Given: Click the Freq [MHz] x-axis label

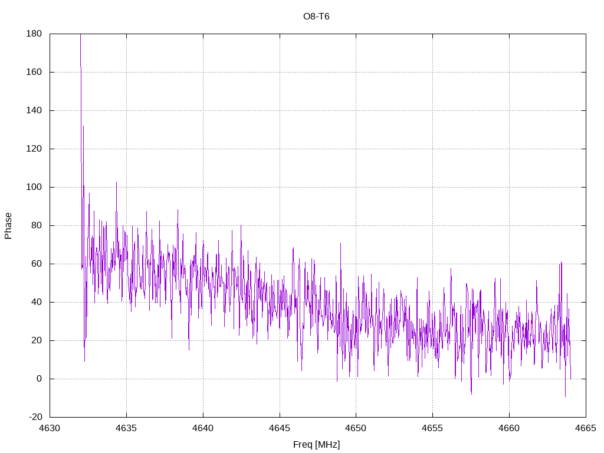Looking at the screenshot, I should [x=316, y=445].
